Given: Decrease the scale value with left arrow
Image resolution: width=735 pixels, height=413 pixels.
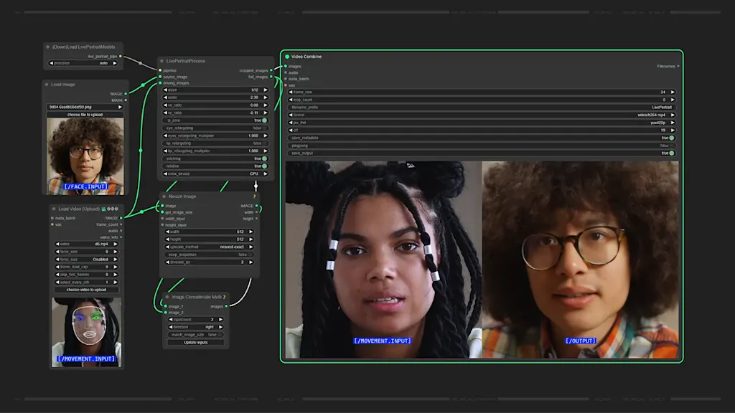Looking at the screenshot, I should click(x=166, y=98).
